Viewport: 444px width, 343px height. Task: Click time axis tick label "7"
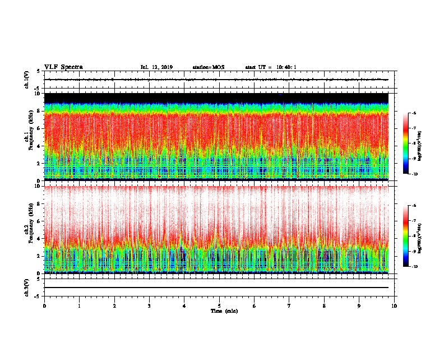pyautogui.click(x=289, y=306)
